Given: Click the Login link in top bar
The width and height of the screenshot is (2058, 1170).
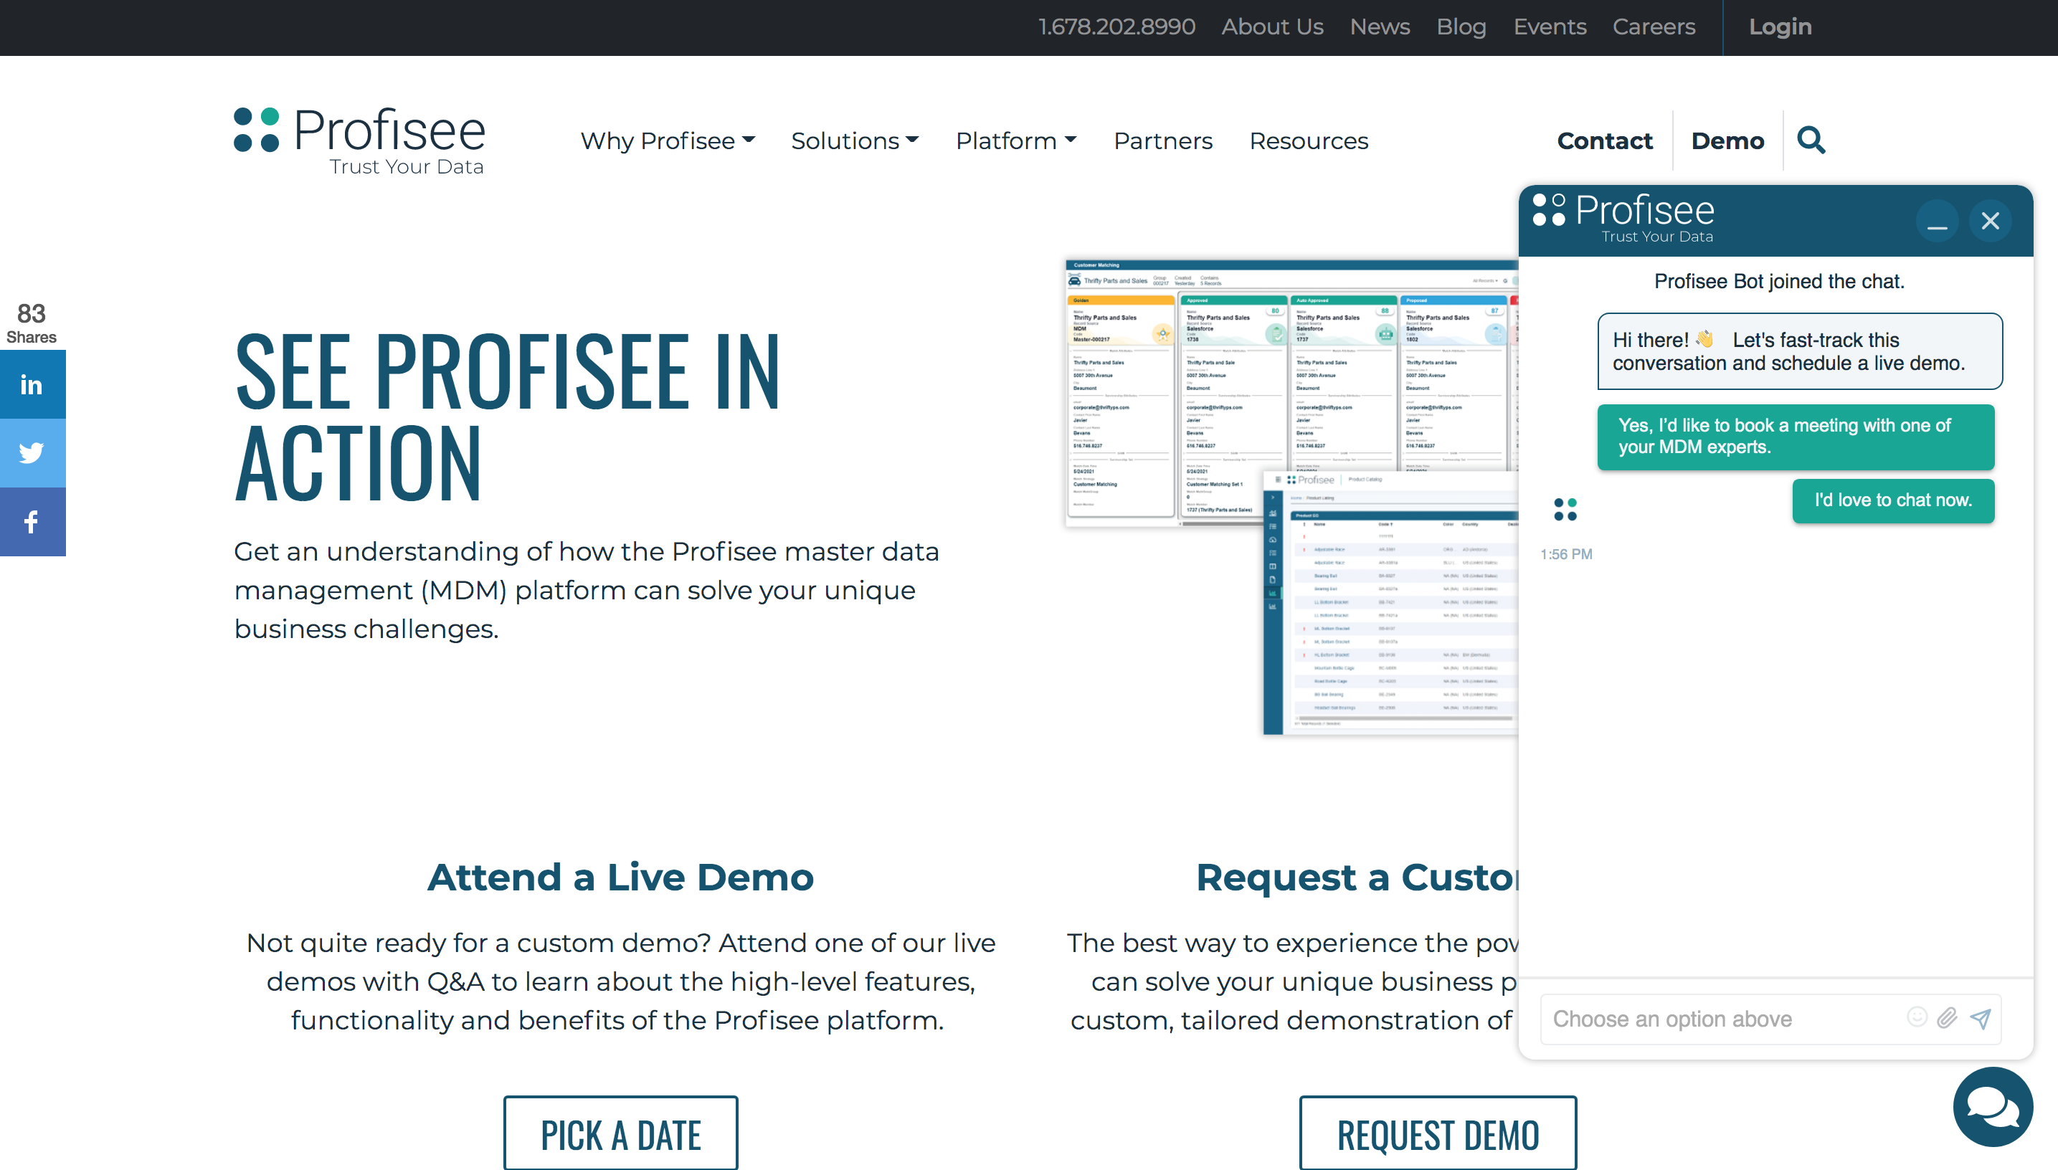Looking at the screenshot, I should pyautogui.click(x=1780, y=27).
